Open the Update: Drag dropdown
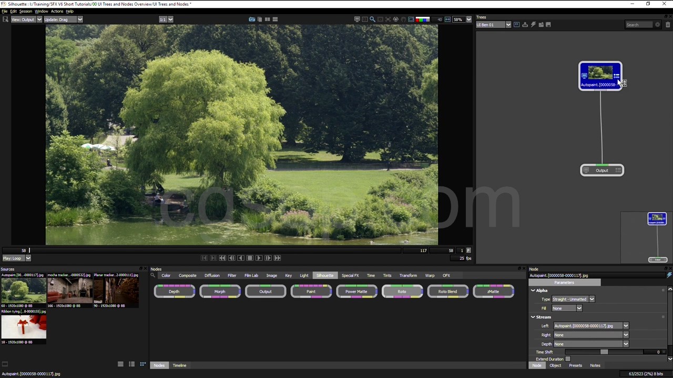Screen dimensions: 673x378 63,19
